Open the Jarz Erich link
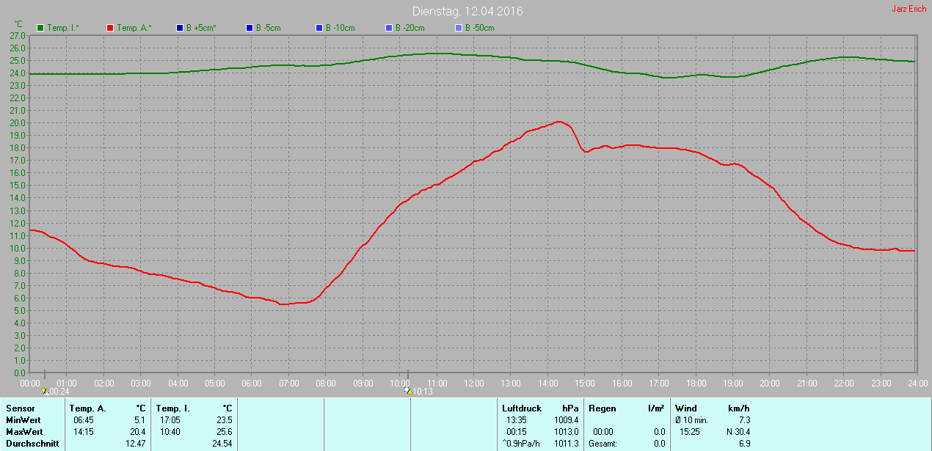 pyautogui.click(x=909, y=9)
